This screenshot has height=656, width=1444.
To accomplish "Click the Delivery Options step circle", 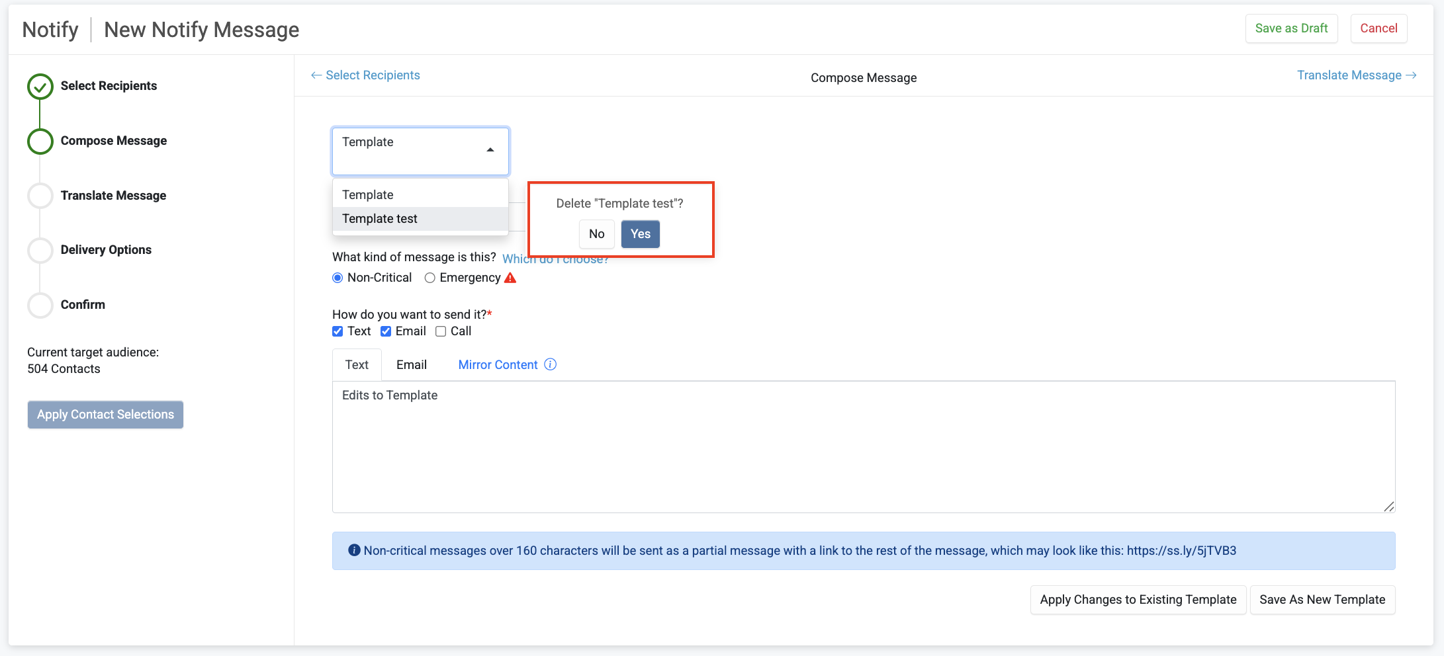I will tap(40, 250).
